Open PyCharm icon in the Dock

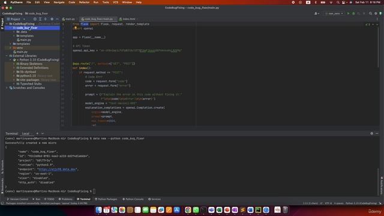(x=258, y=210)
